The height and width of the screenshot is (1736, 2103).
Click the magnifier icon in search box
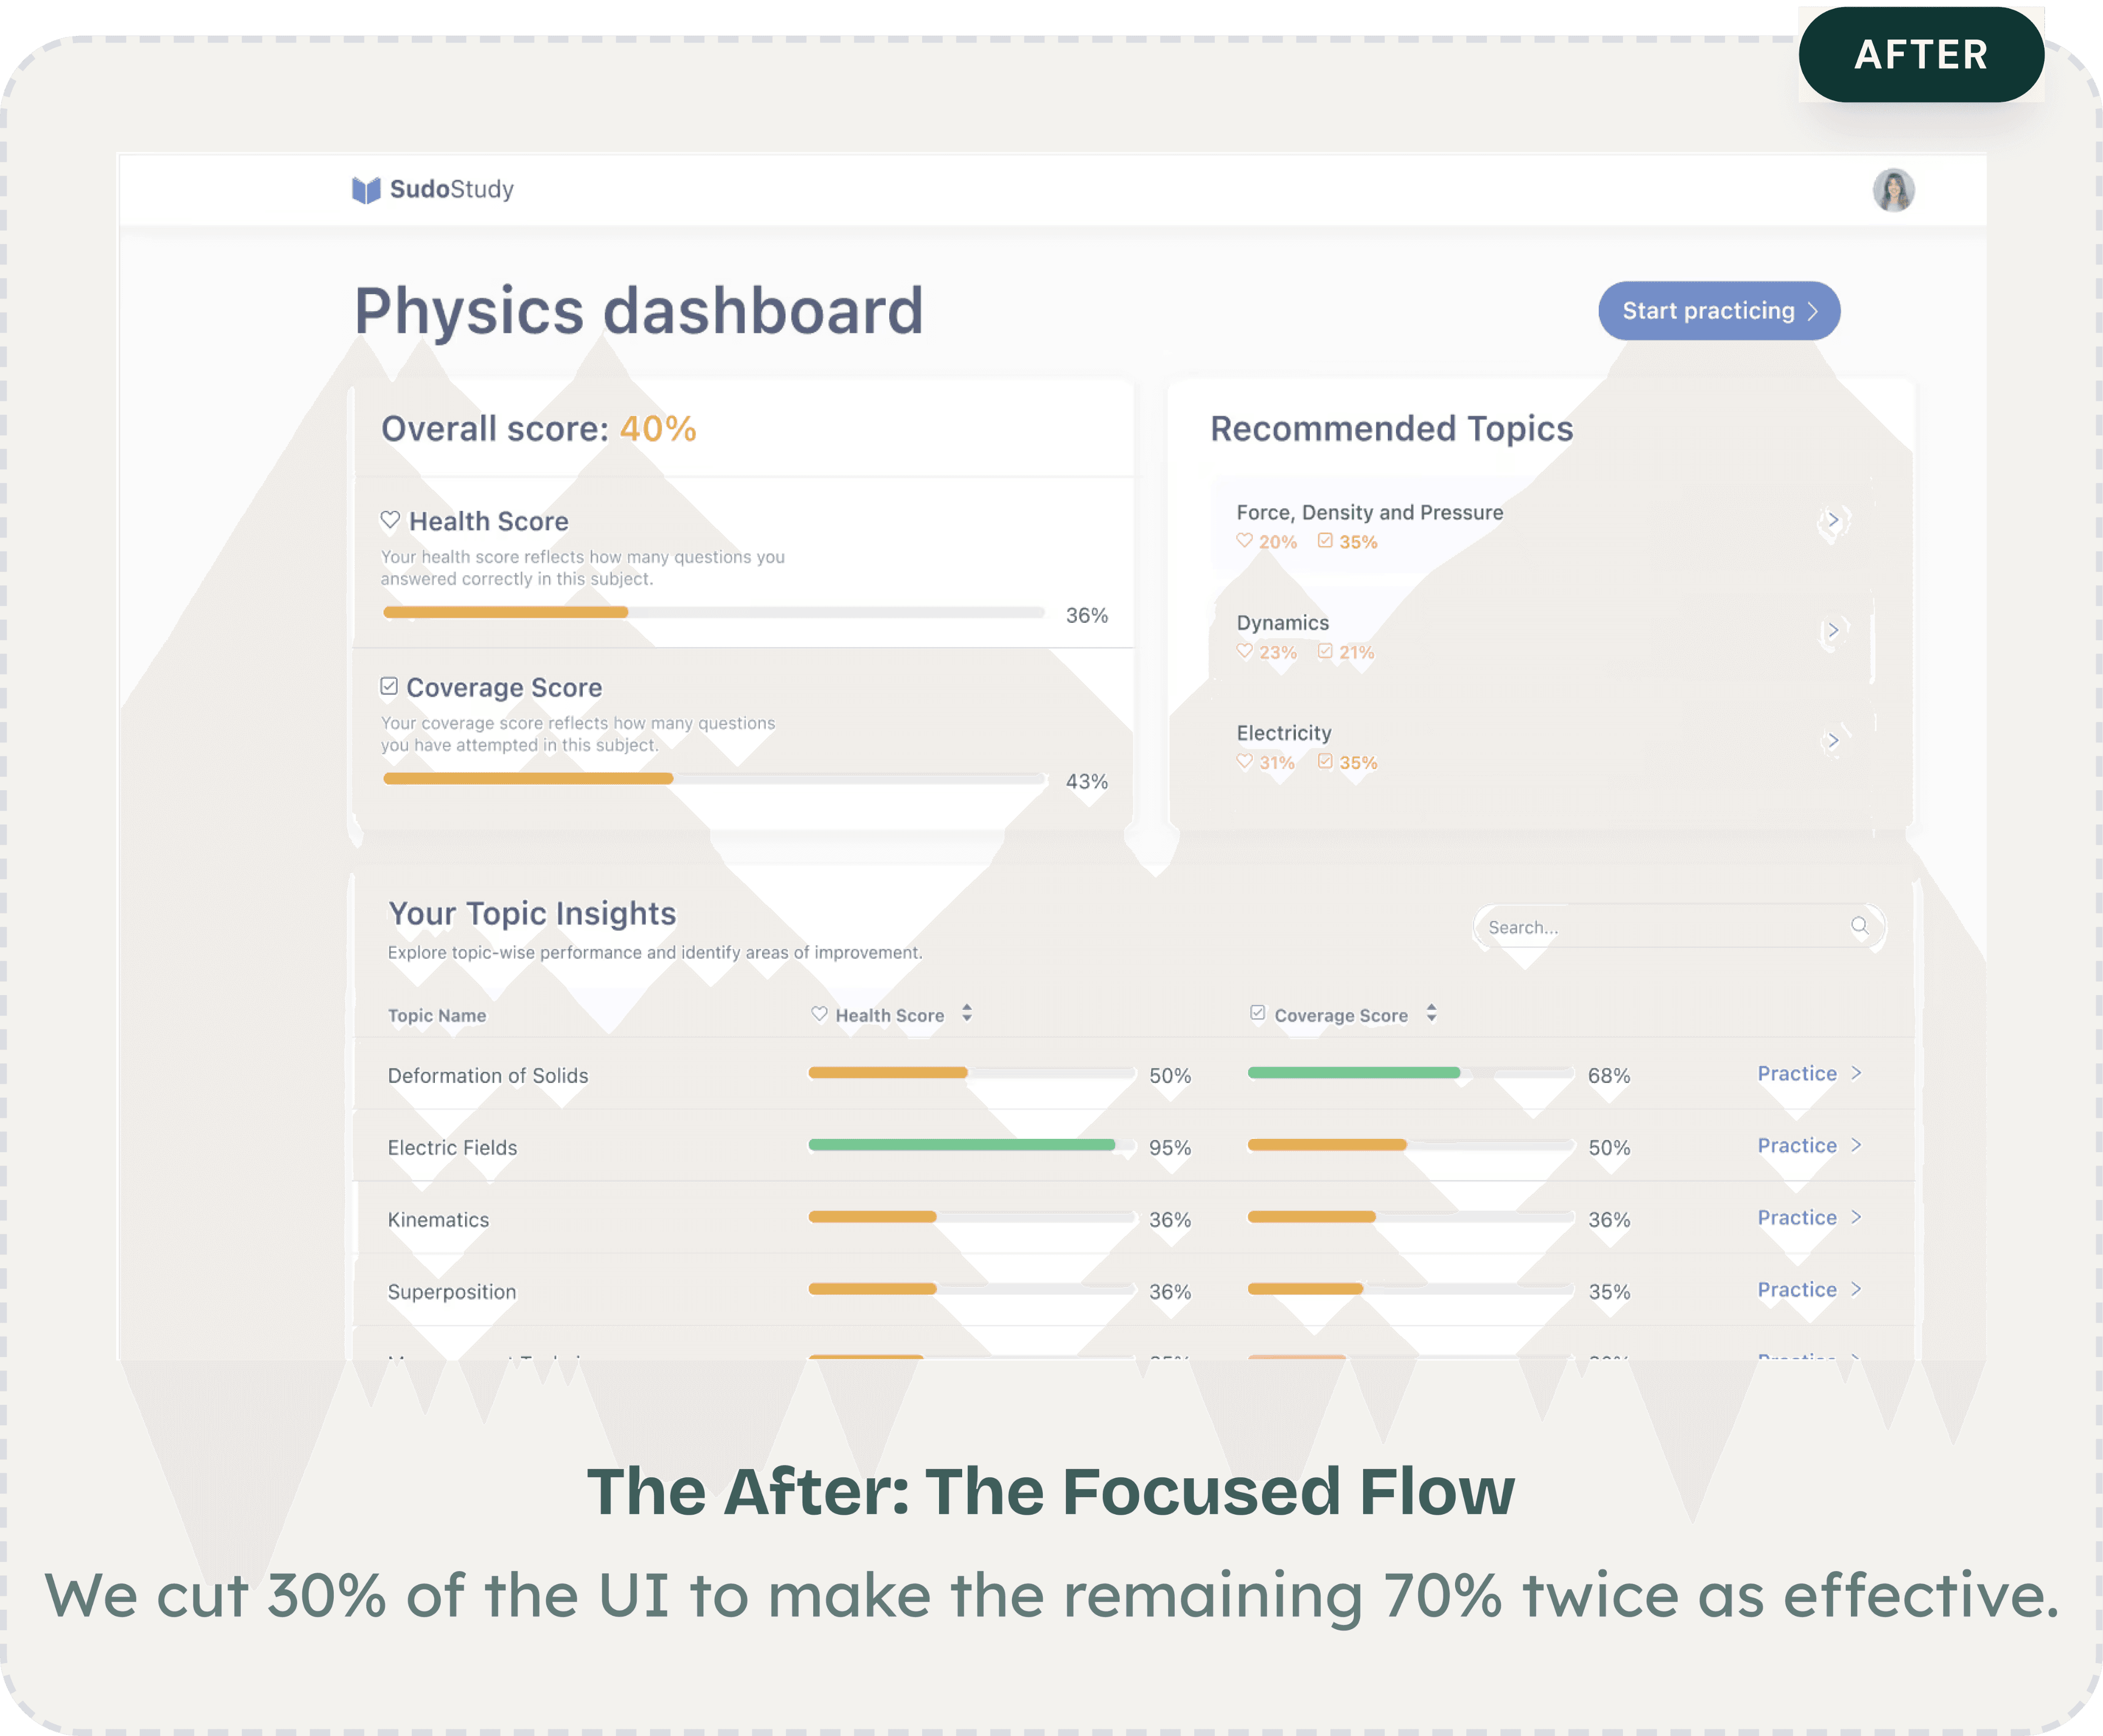click(x=1859, y=926)
